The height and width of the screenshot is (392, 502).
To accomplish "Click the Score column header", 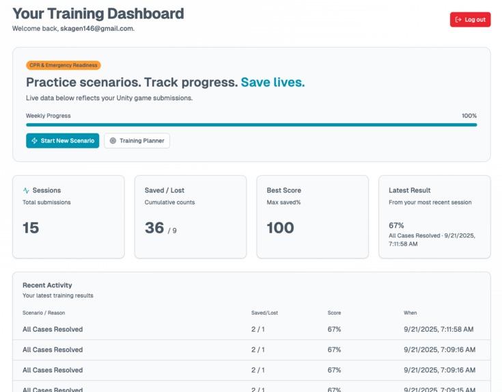I will tap(334, 313).
